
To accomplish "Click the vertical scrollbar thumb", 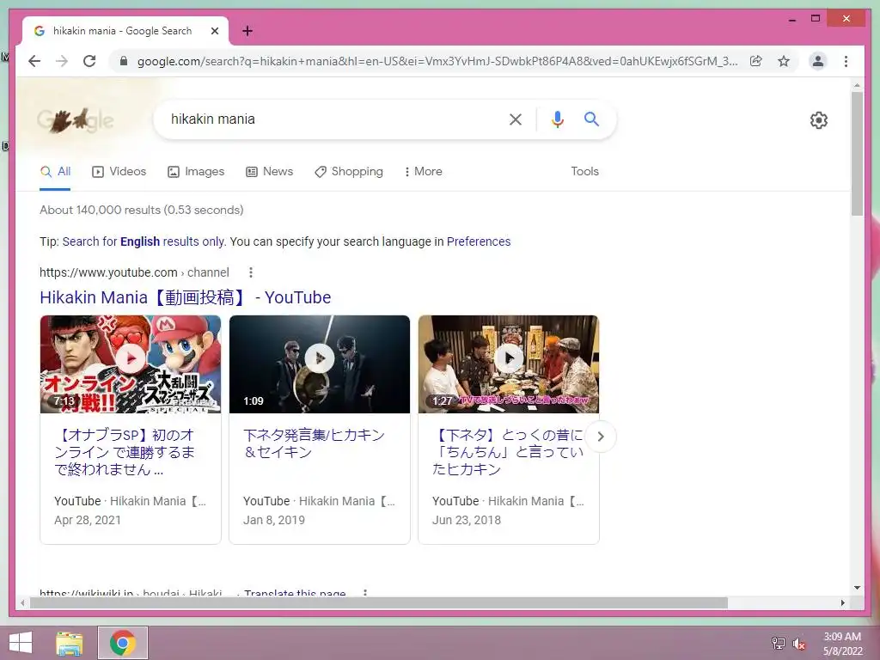I will click(x=857, y=153).
